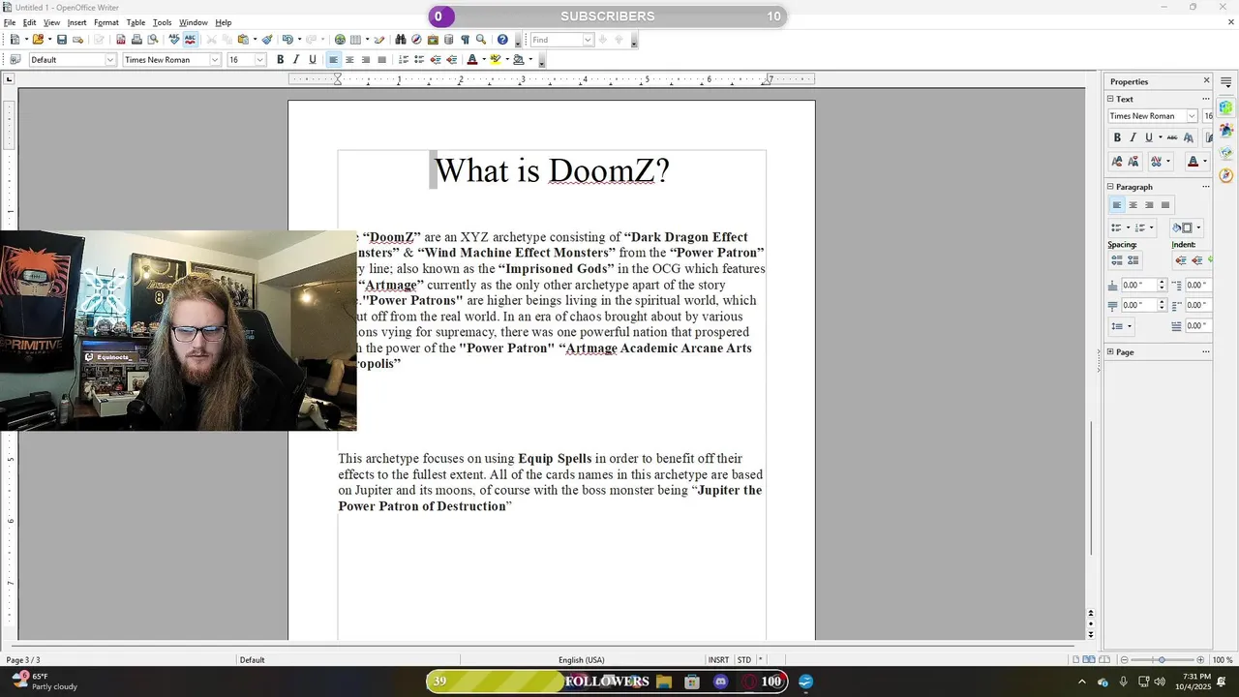Insert a hyperlink with the globe icon
The image size is (1239, 697).
340,40
